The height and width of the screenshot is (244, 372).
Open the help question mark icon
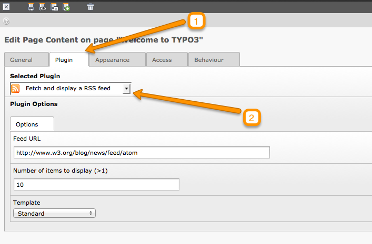pyautogui.click(x=6, y=22)
